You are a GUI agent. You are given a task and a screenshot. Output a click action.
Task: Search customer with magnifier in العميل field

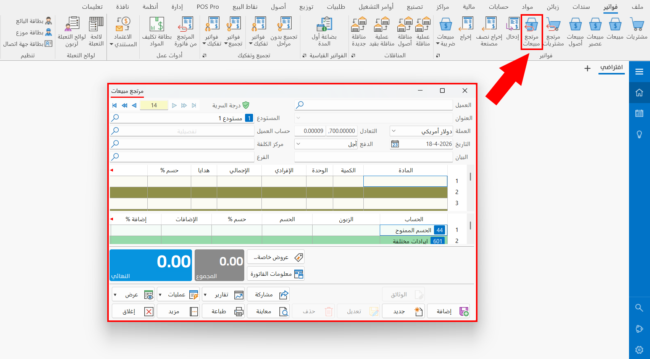[300, 105]
